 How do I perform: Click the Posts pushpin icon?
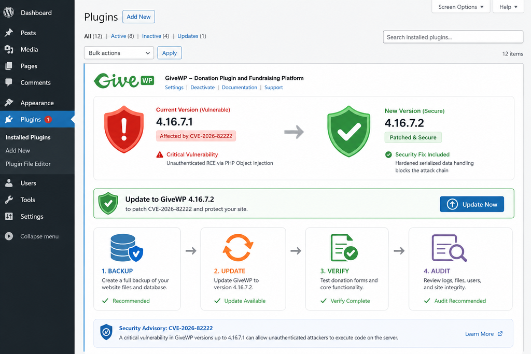pos(9,33)
